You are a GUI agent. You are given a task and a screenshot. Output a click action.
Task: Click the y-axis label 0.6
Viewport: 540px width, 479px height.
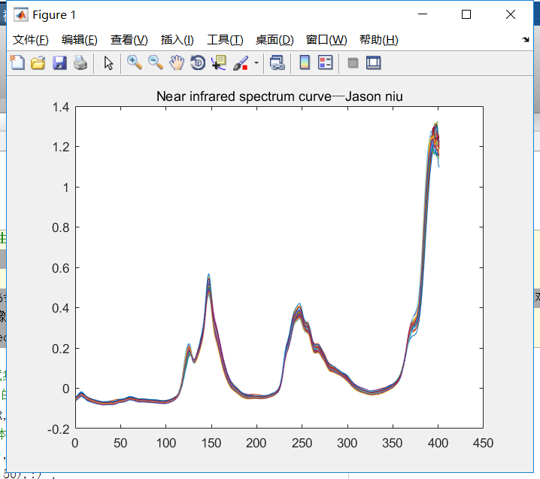(x=61, y=268)
